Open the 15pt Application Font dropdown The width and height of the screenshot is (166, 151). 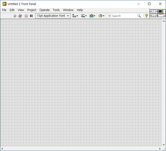pyautogui.click(x=53, y=16)
